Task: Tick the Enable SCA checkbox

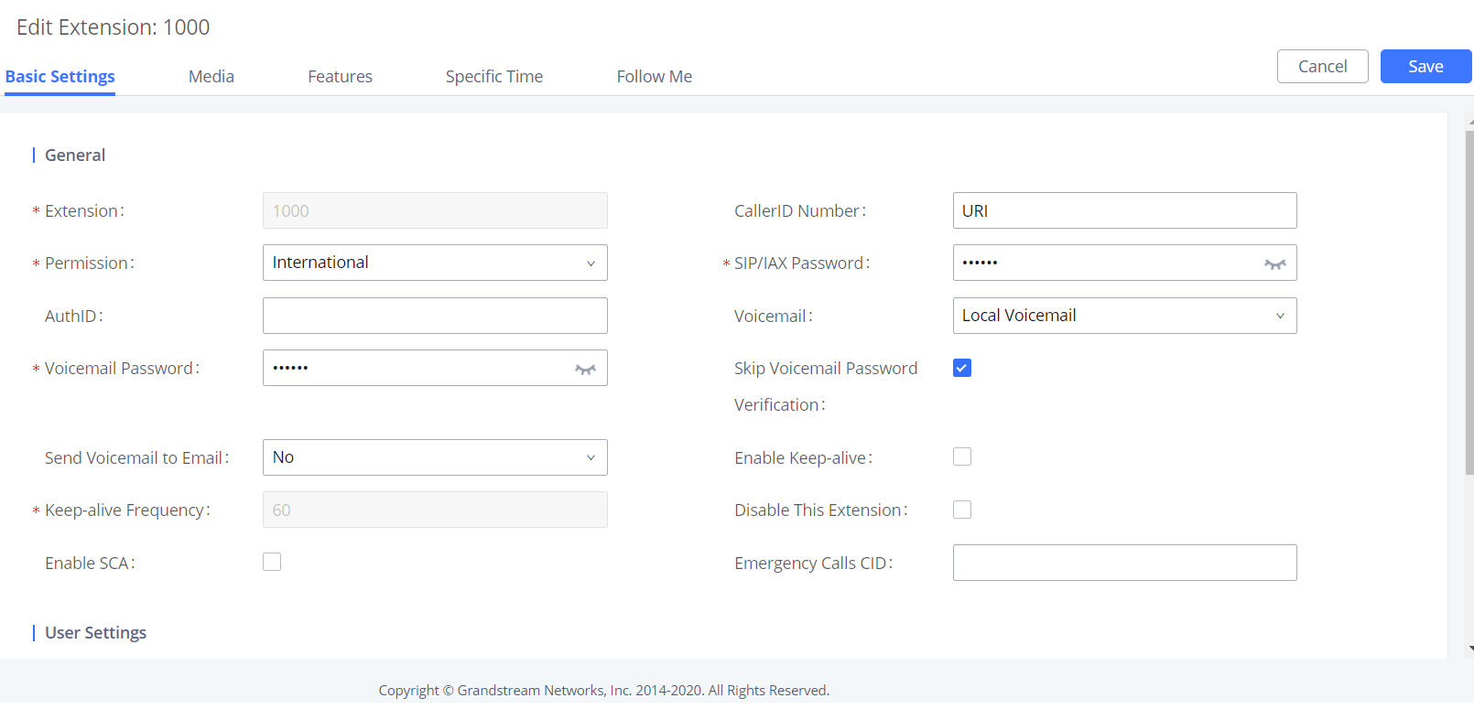Action: point(272,562)
